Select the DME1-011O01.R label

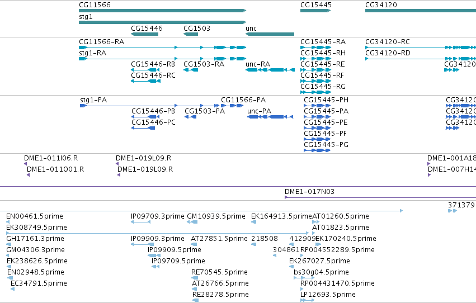click(x=55, y=169)
